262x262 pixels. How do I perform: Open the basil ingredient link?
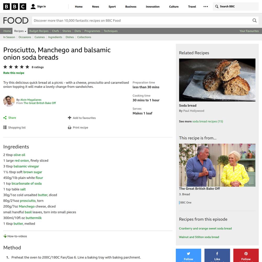[28, 212]
